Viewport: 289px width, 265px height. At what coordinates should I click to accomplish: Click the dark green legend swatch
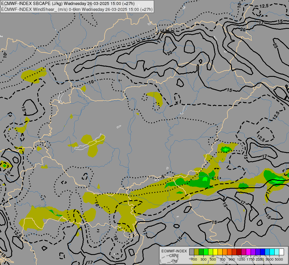point(201,252)
